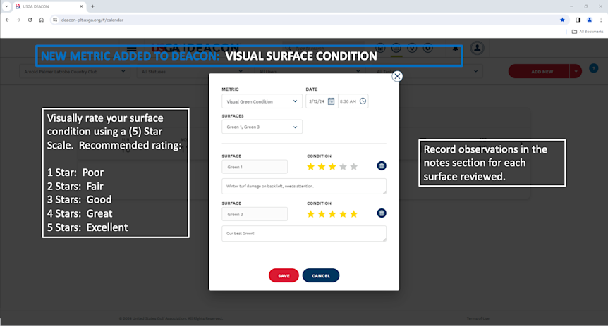The height and width of the screenshot is (326, 608).
Task: Rate Green 3 with five stars
Action: tap(353, 214)
